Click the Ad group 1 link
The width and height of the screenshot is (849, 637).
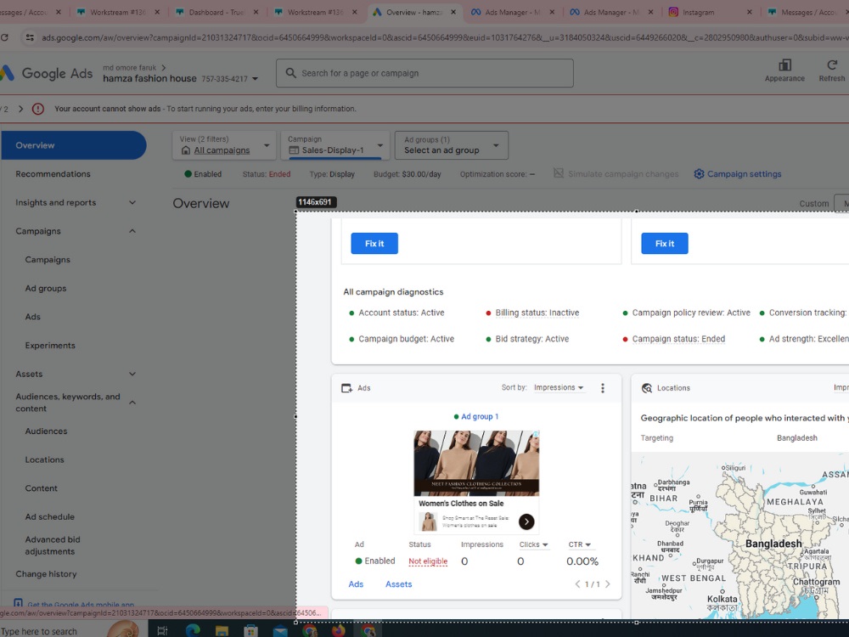coord(480,416)
